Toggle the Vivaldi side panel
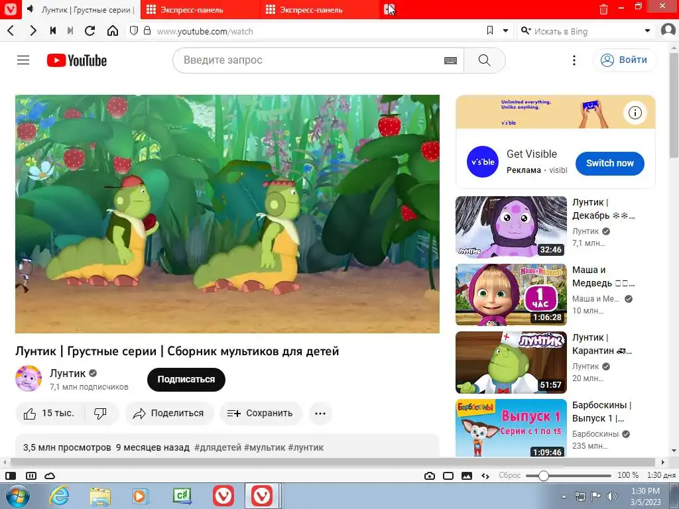 [11, 476]
